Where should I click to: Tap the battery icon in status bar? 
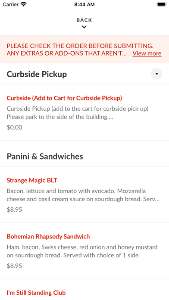[x=162, y=4]
